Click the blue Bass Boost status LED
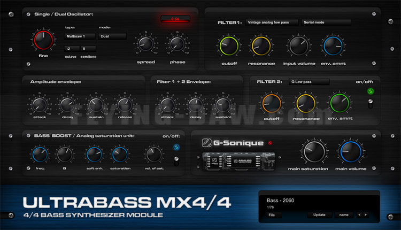This screenshot has width=401, height=230. coord(176,147)
